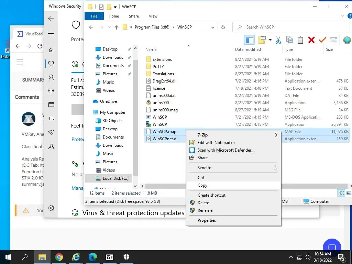This screenshot has width=352, height=264.
Task: Click the folder options toolbar icon
Action: point(262,40)
